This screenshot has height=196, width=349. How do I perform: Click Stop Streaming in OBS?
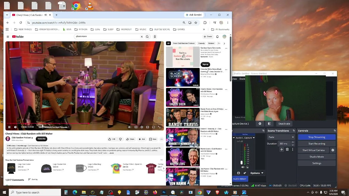317,137
